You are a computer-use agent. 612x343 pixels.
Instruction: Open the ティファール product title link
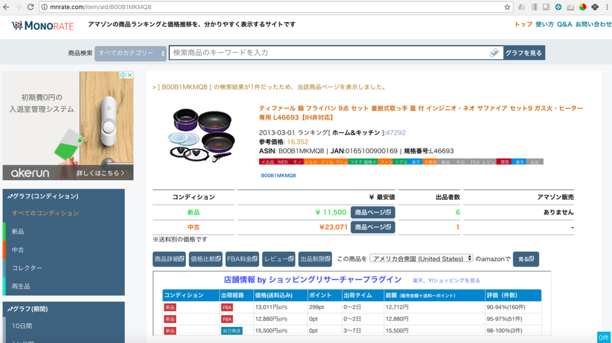[x=421, y=113]
